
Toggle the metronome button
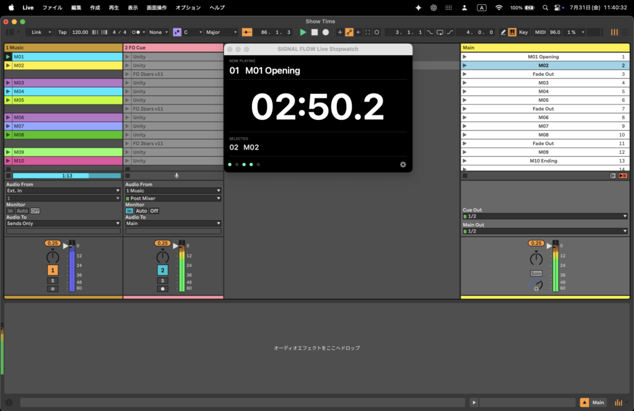(136, 32)
